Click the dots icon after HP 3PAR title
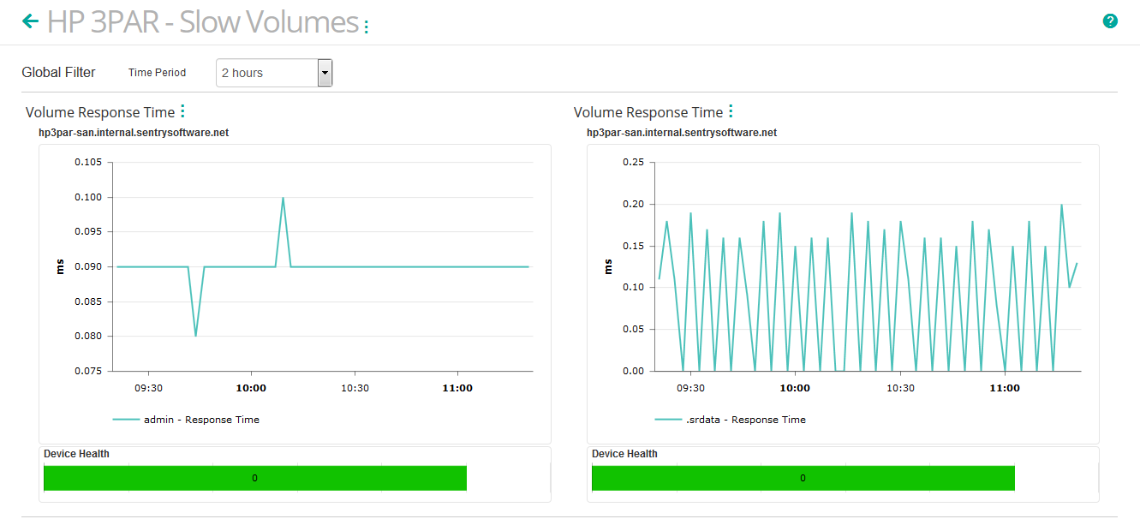 365,24
